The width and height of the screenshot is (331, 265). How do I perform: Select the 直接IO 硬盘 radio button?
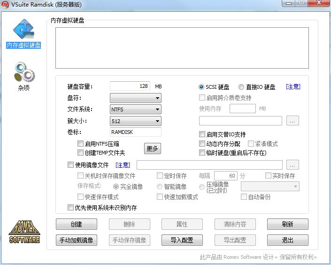coord(241,87)
